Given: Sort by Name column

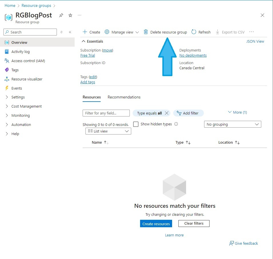Looking at the screenshot, I should point(100,143).
